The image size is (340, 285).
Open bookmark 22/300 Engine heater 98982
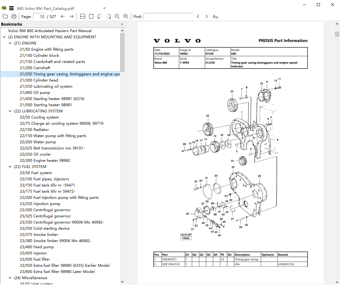tap(45, 161)
